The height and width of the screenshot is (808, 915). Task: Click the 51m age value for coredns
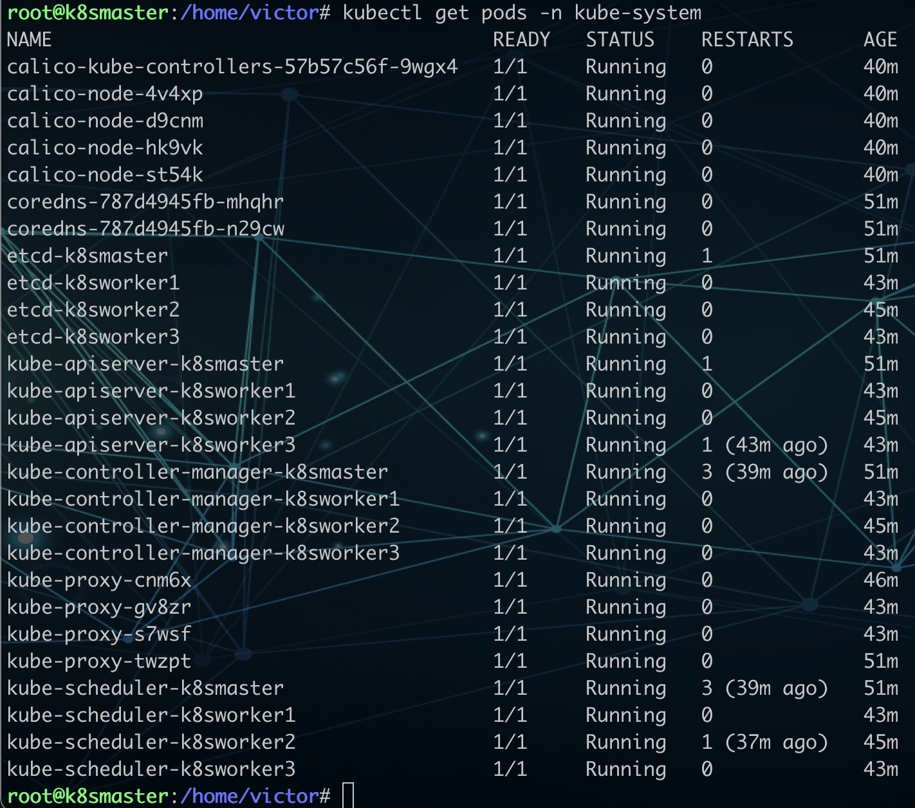click(x=880, y=201)
